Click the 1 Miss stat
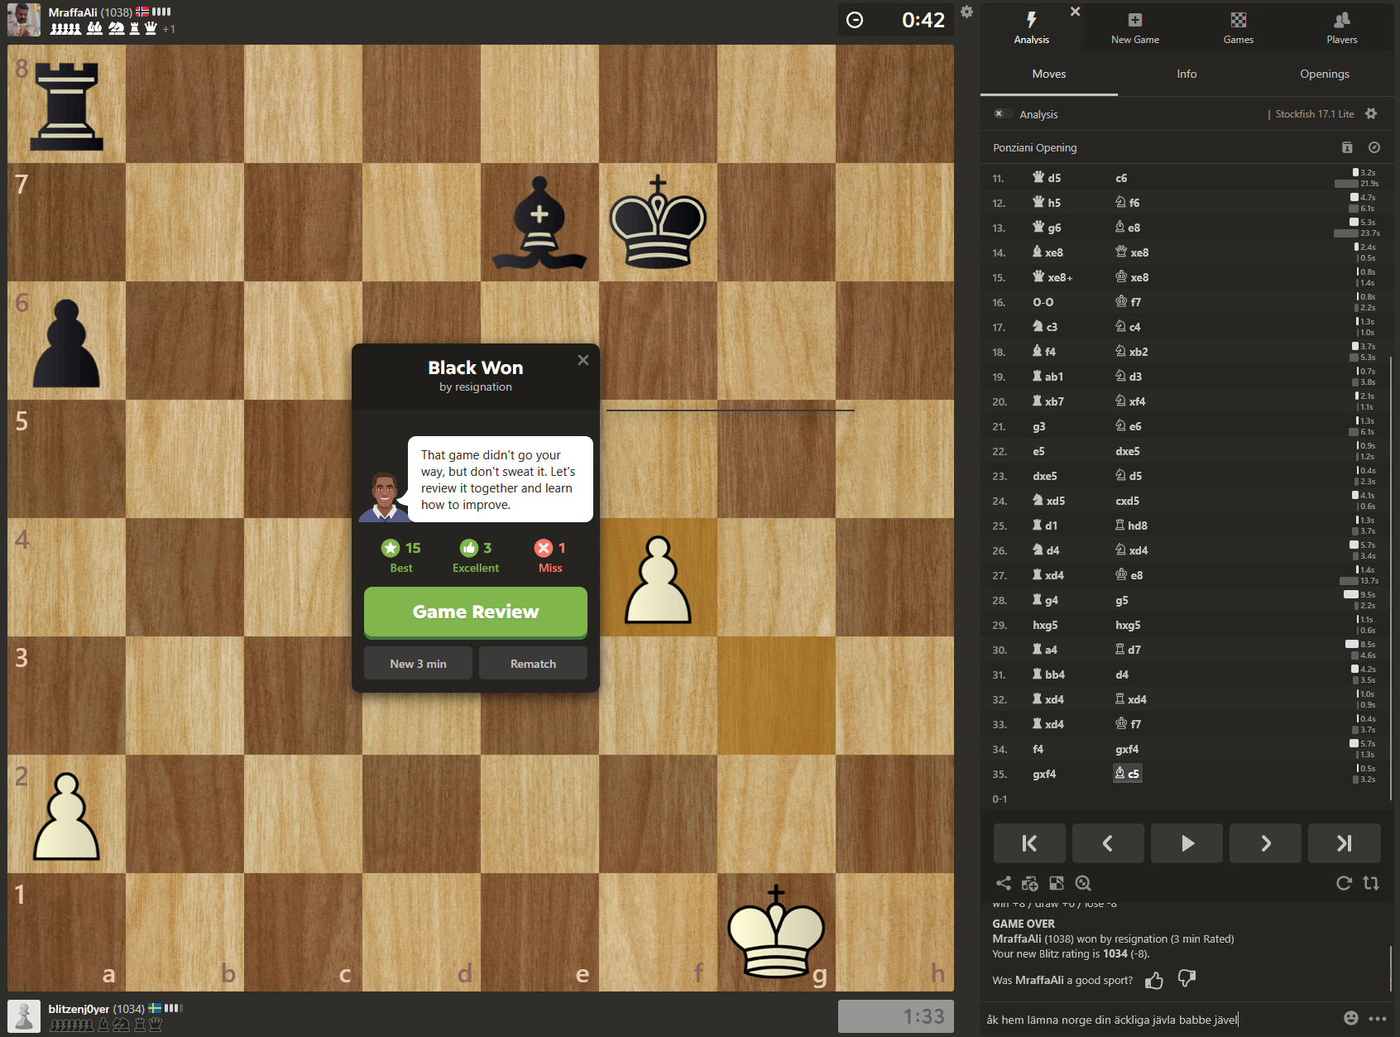Viewport: 1400px width, 1037px height. point(550,556)
